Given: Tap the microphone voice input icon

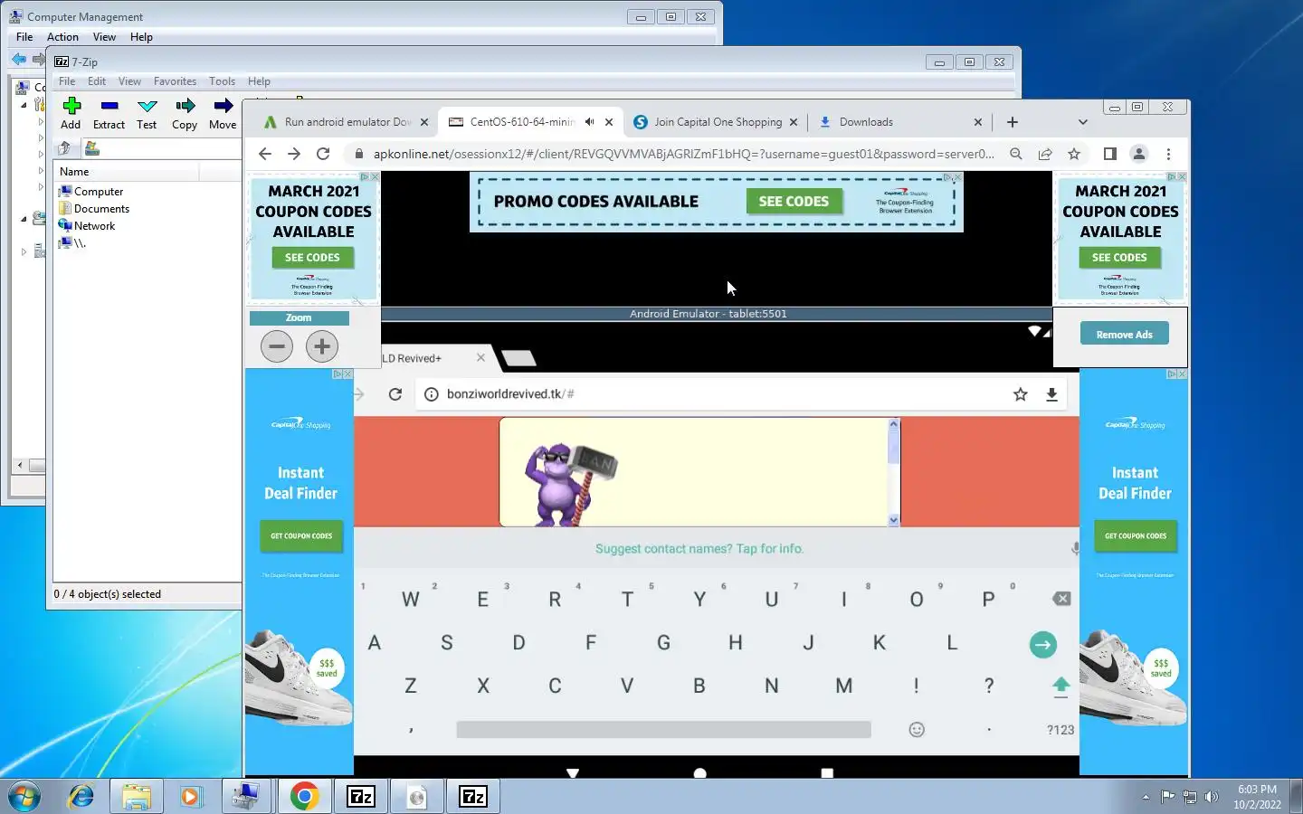Looking at the screenshot, I should click(x=1075, y=548).
